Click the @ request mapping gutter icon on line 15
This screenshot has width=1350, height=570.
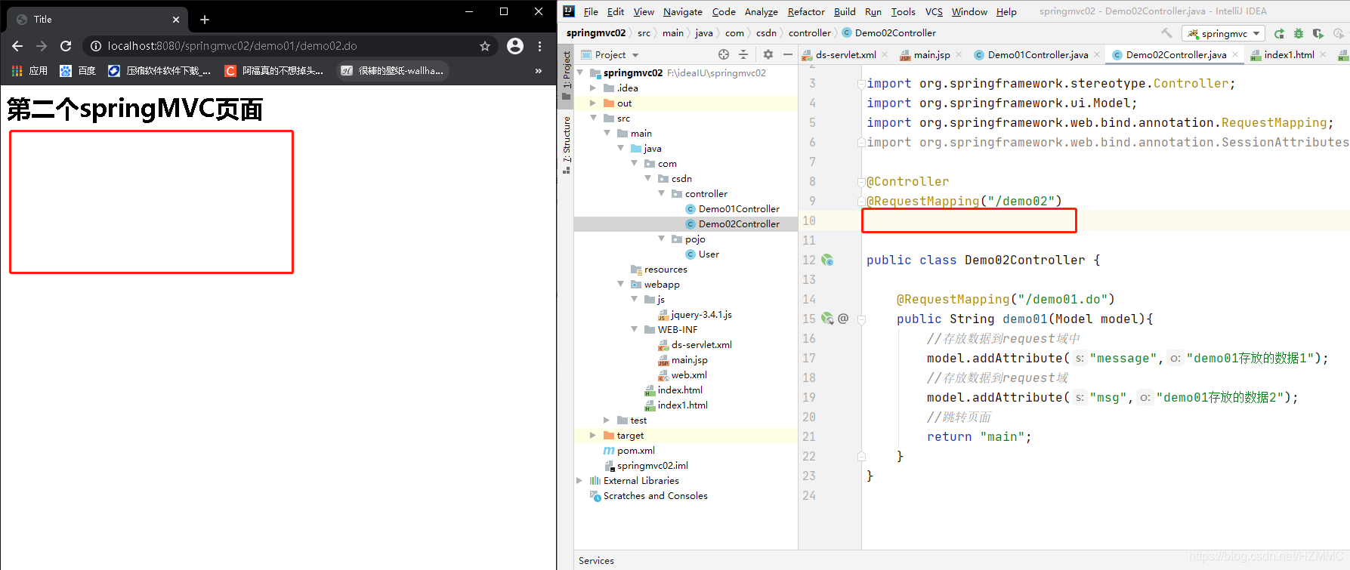[843, 319]
